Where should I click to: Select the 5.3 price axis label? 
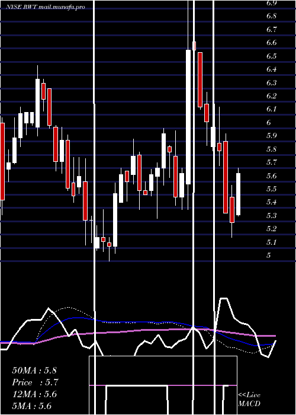(272, 215)
